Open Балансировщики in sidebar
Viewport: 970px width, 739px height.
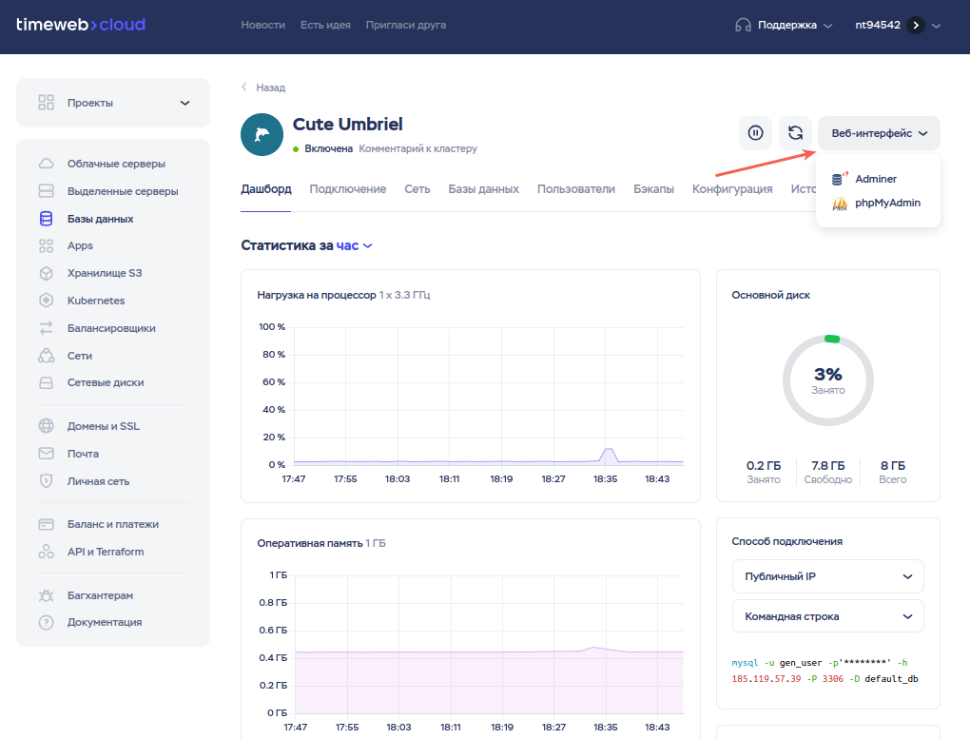pos(113,328)
